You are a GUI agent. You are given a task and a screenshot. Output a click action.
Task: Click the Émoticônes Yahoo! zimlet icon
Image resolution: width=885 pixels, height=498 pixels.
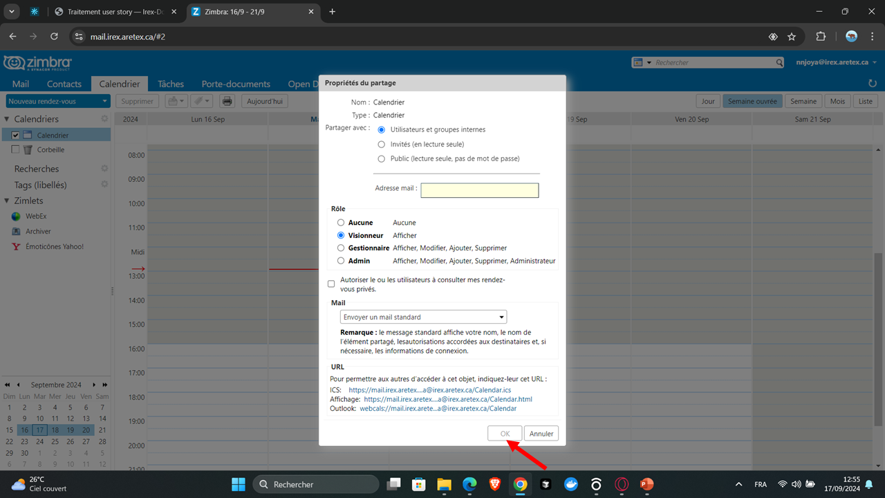[17, 246]
